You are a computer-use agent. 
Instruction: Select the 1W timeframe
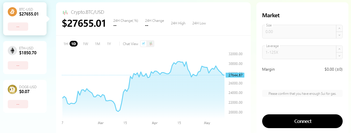(x=85, y=44)
